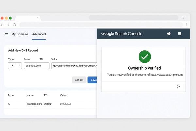Viewport: 196px width, 131px height.
Task: Expand the TXT record Type dropdown
Action: tap(15, 66)
